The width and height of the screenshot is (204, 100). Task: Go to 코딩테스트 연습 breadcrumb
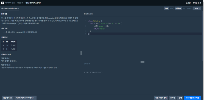pos(10,3)
